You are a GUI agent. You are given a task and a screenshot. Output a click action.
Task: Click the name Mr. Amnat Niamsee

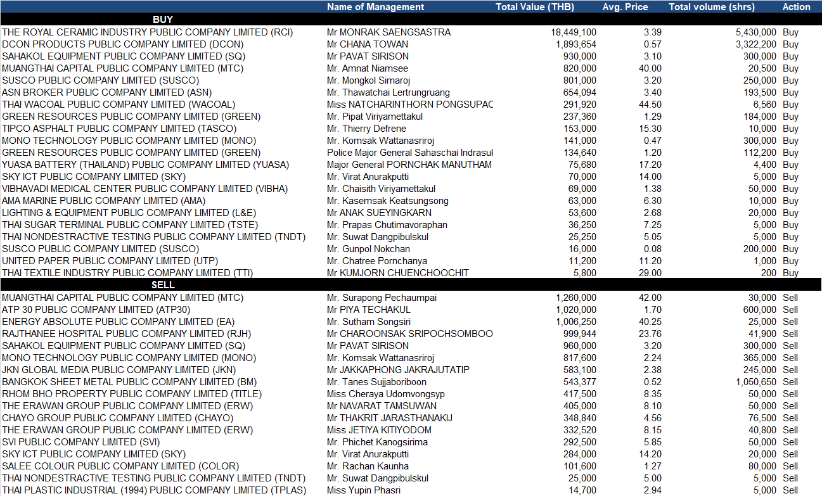(368, 68)
